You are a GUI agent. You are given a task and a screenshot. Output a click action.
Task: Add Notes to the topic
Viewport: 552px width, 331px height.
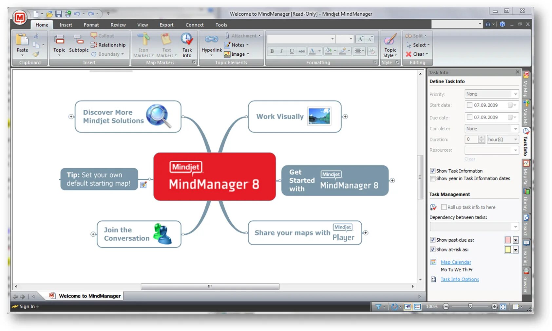pos(237,45)
